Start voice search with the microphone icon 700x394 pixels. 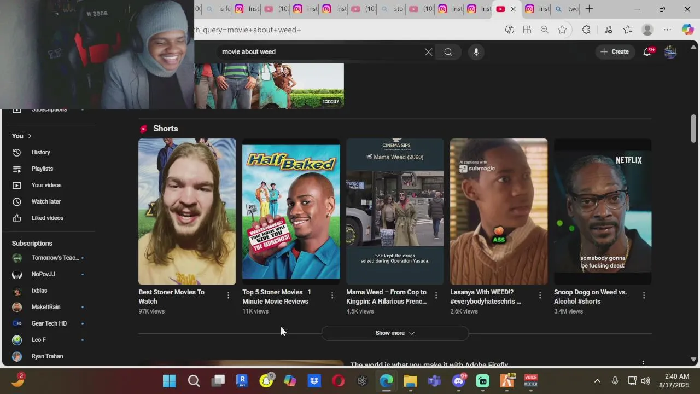tap(476, 52)
